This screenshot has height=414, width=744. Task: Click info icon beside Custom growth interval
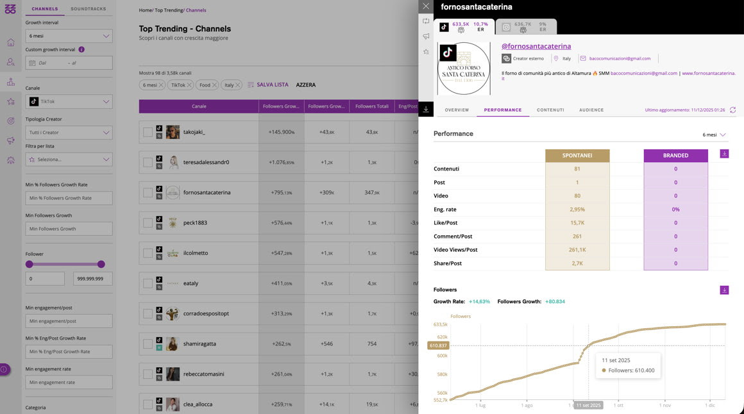[81, 49]
